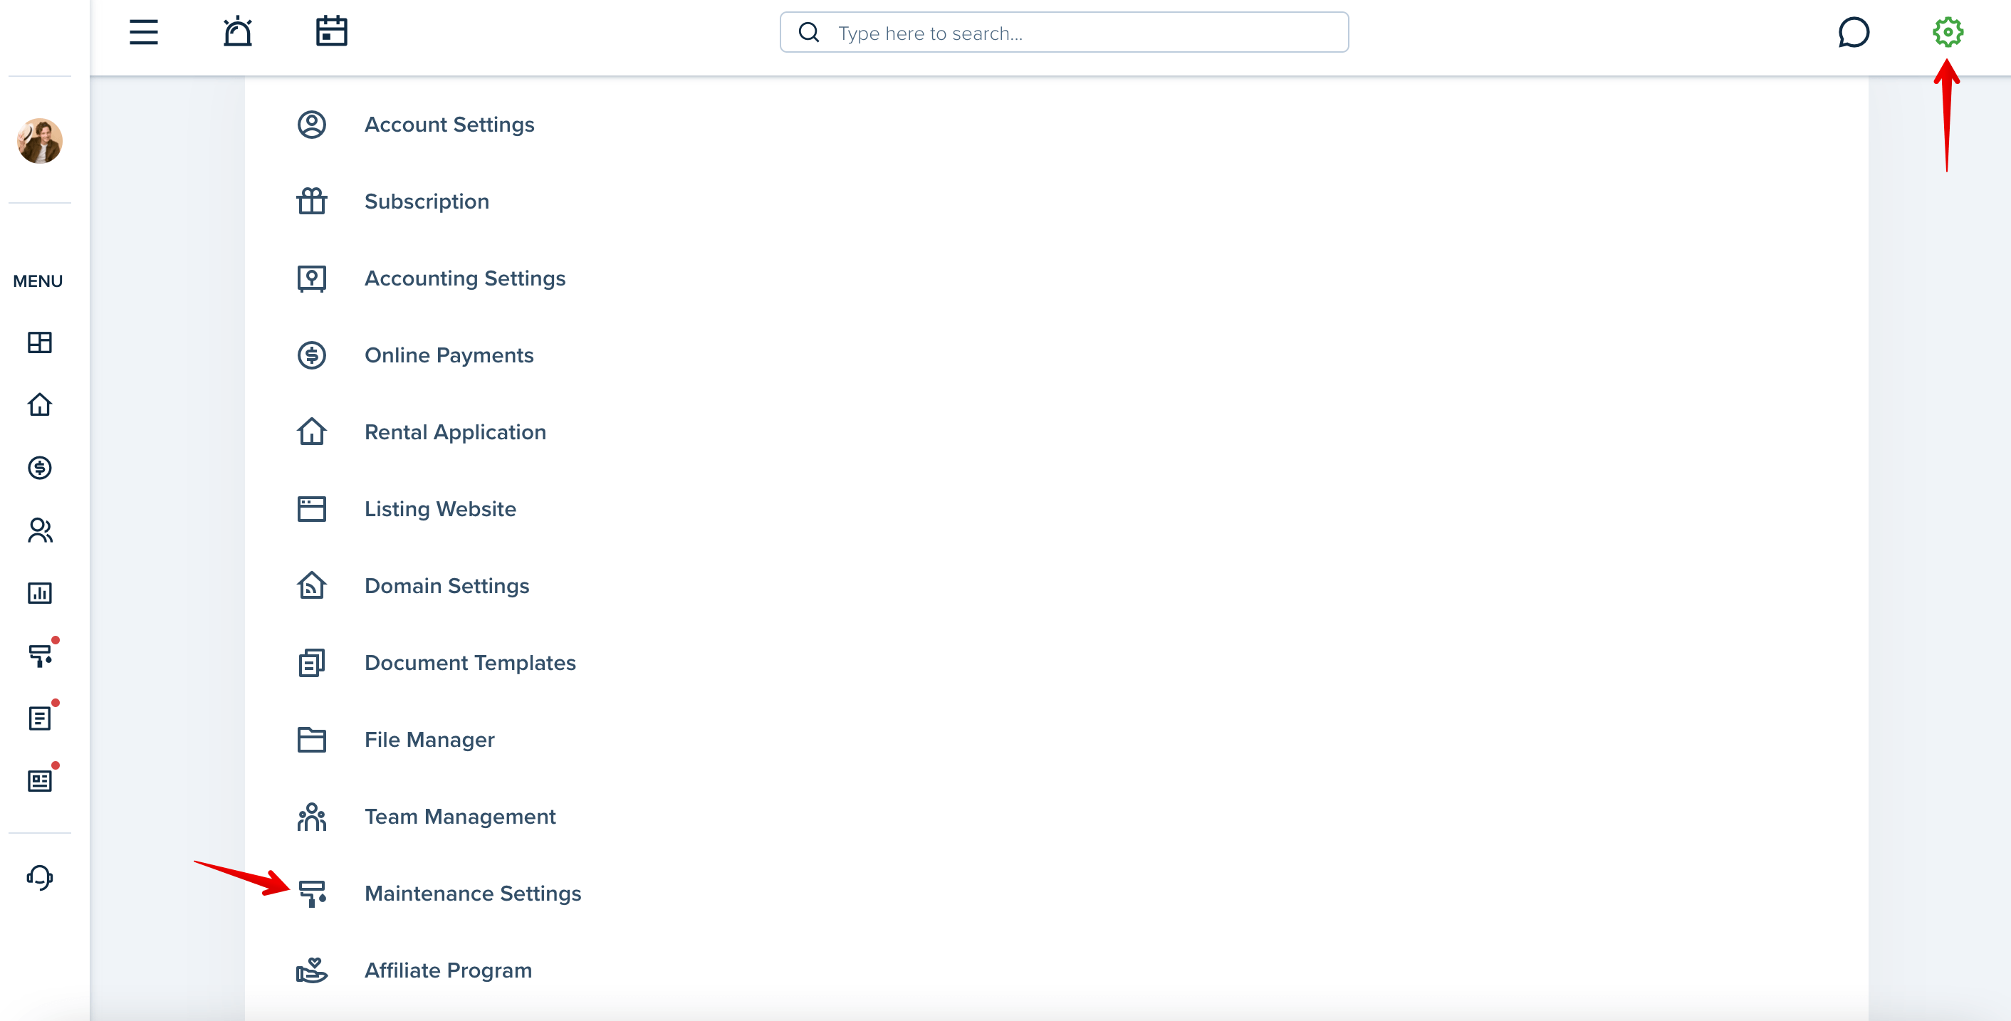This screenshot has width=2011, height=1021.
Task: Open the document lines icon in sidebar
Action: pos(40,718)
